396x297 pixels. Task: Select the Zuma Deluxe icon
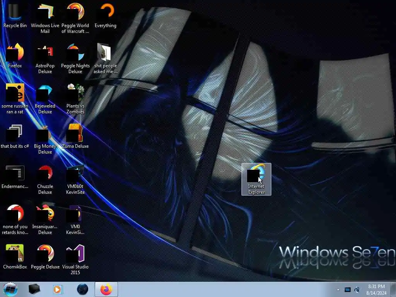coord(75,137)
